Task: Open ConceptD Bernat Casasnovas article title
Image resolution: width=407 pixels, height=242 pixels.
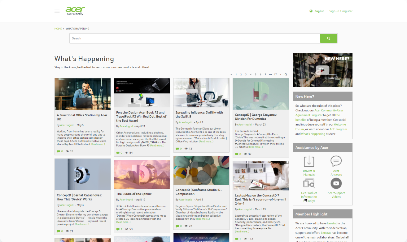Action: coord(79,197)
